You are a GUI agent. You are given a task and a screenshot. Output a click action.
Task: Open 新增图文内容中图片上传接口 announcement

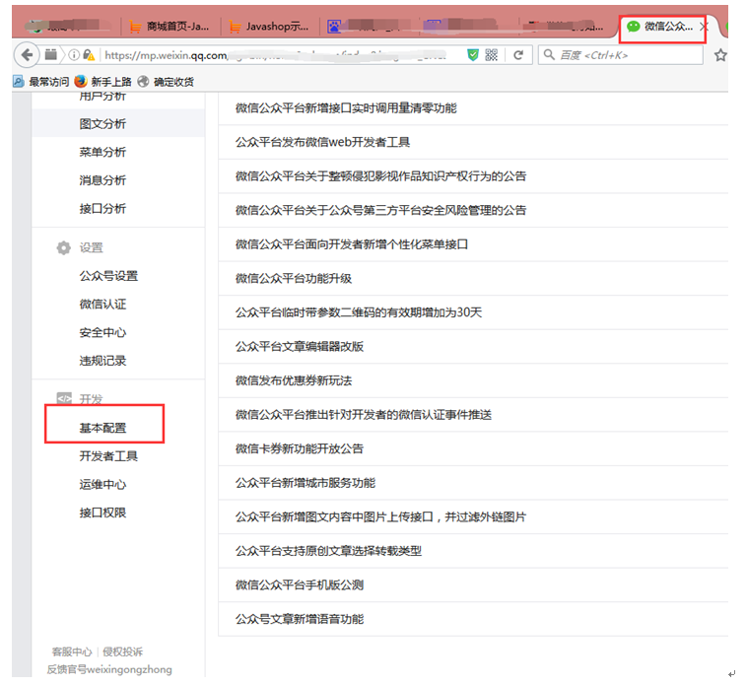click(x=380, y=516)
